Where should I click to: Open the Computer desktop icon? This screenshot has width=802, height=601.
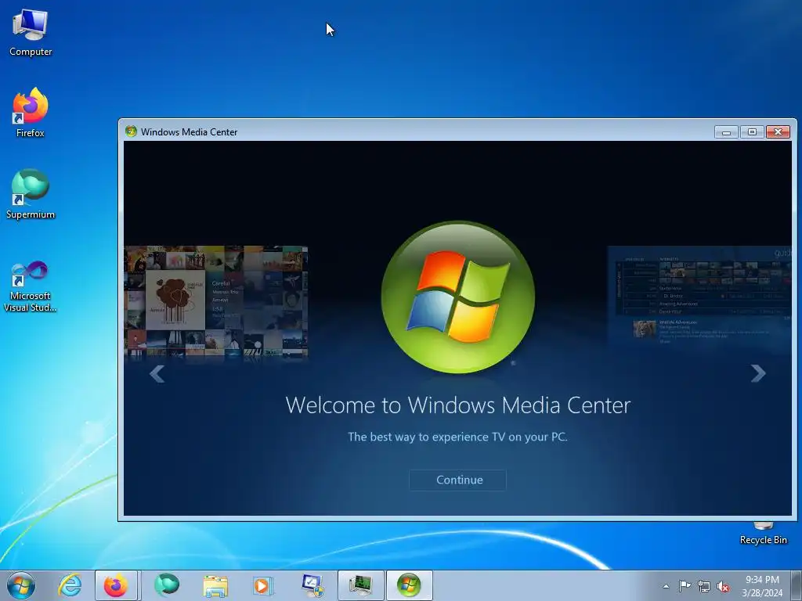pos(31,33)
